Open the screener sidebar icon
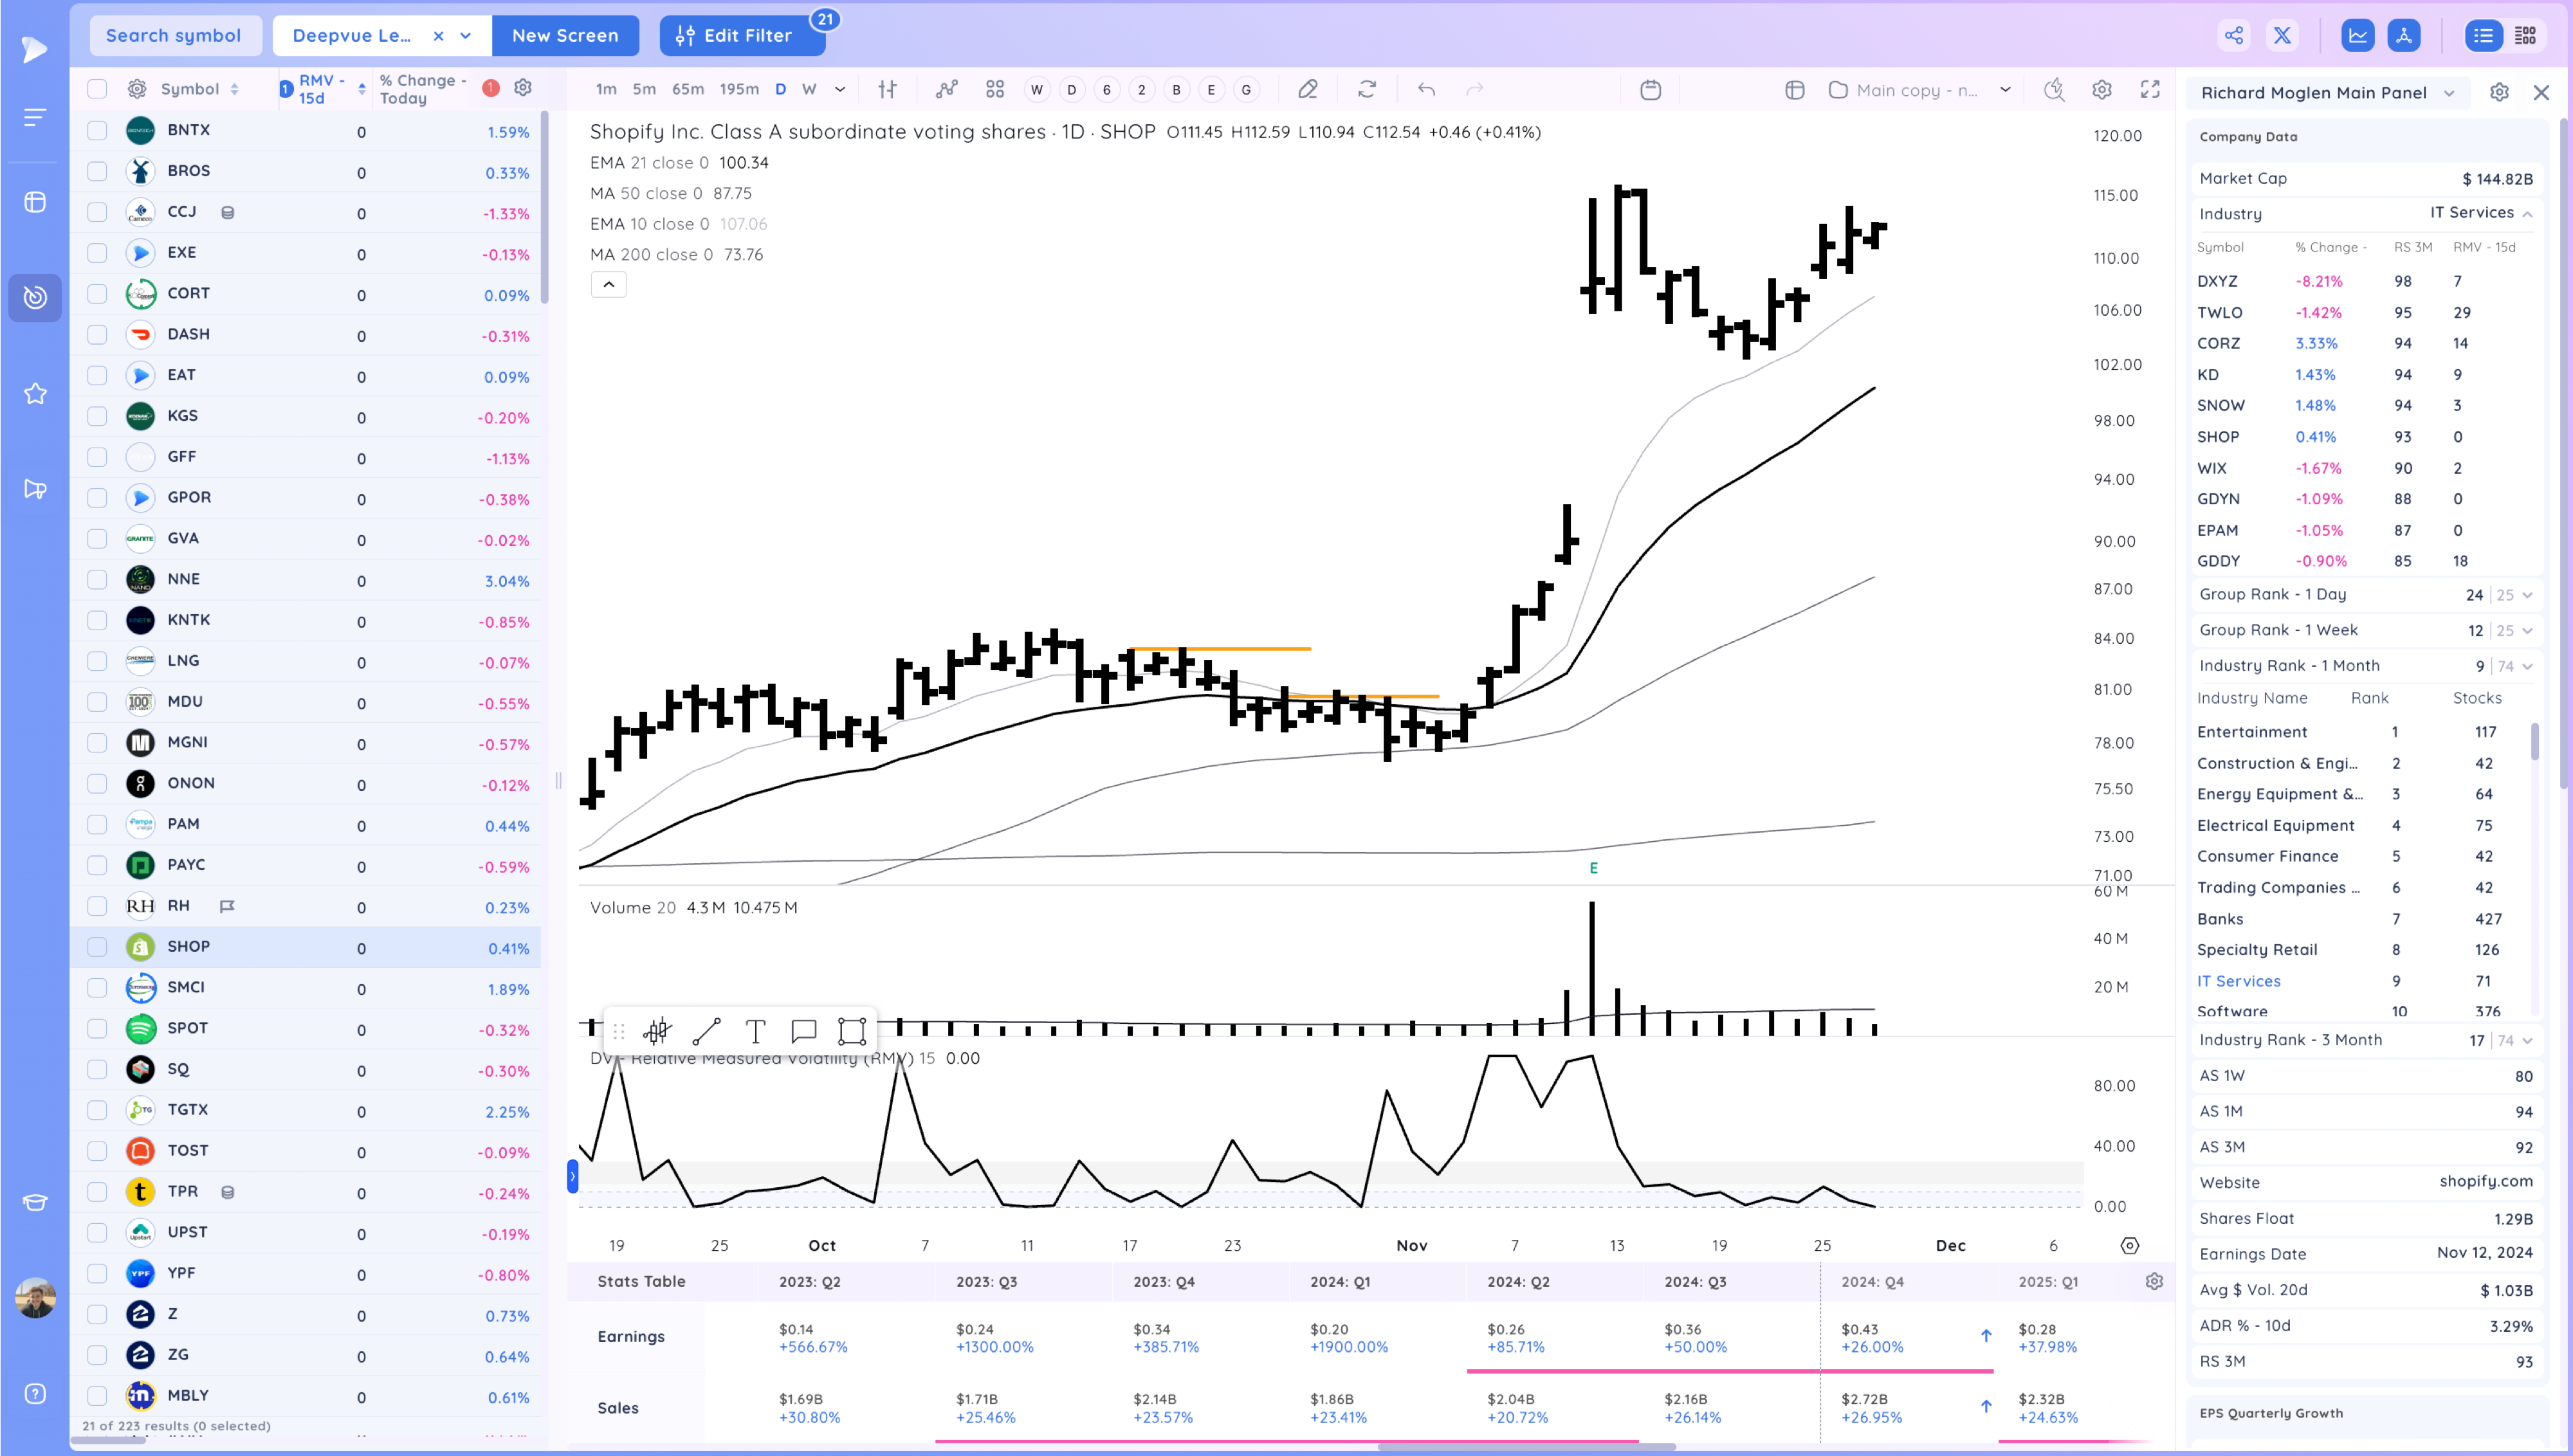 click(35, 297)
